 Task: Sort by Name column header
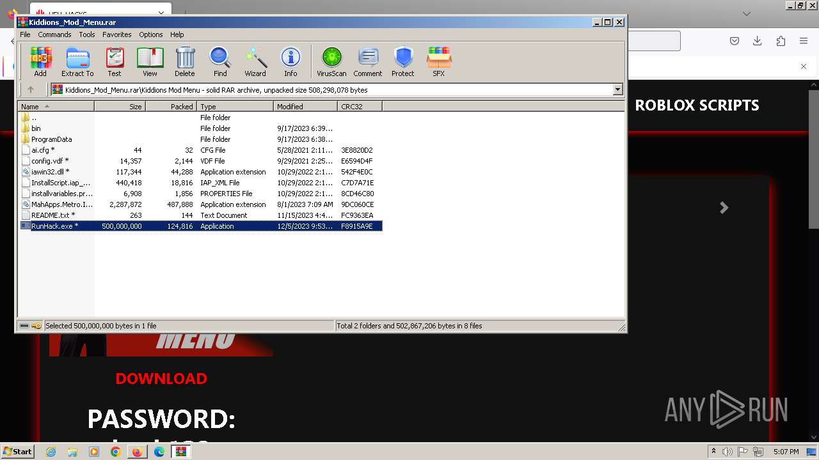pos(56,107)
